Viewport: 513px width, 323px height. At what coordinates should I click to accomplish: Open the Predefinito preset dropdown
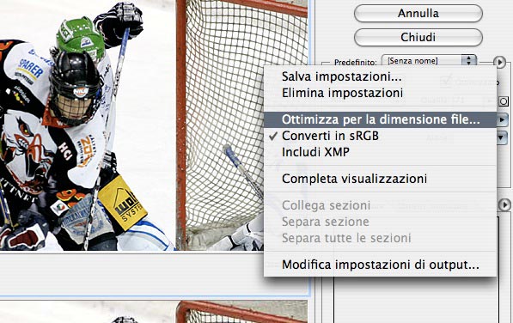click(429, 61)
